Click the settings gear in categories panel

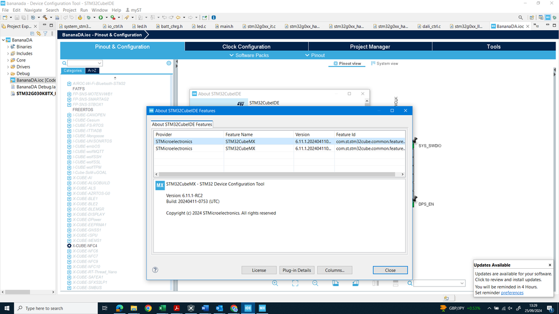pyautogui.click(x=168, y=63)
